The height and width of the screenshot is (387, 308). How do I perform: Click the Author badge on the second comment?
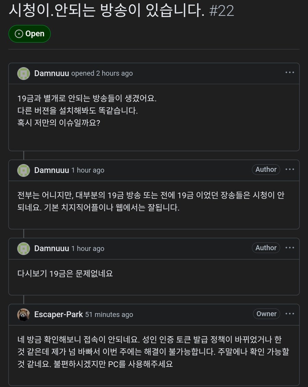click(266, 169)
